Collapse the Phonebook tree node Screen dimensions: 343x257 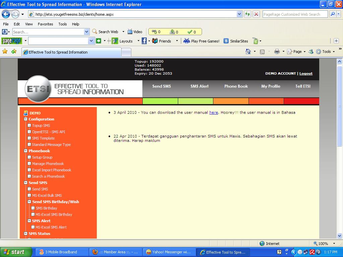click(x=25, y=151)
